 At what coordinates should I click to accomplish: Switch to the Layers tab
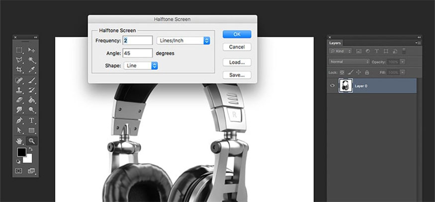(335, 43)
